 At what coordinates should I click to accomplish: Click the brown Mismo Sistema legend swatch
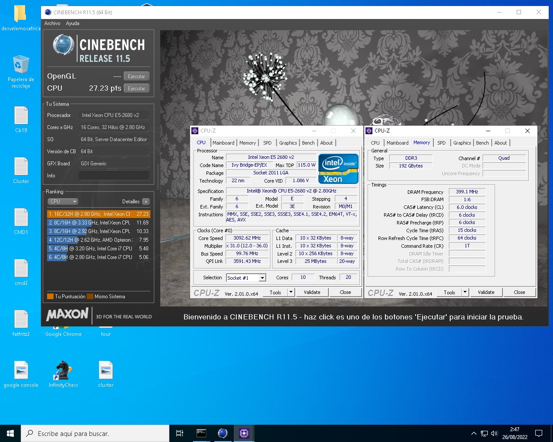90,296
